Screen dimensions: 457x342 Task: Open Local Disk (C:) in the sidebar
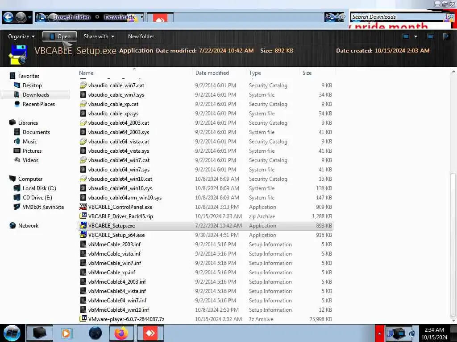pyautogui.click(x=39, y=188)
